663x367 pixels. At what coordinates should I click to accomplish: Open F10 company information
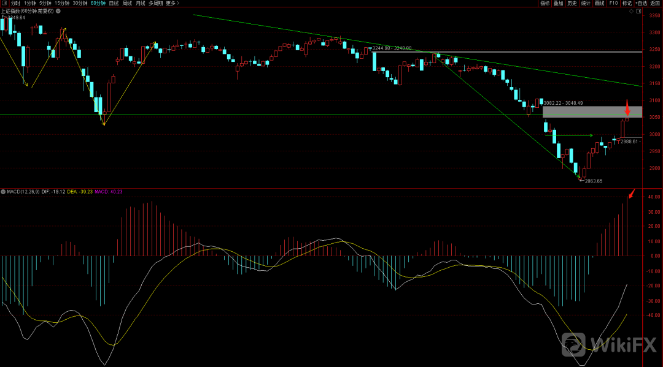(x=613, y=3)
